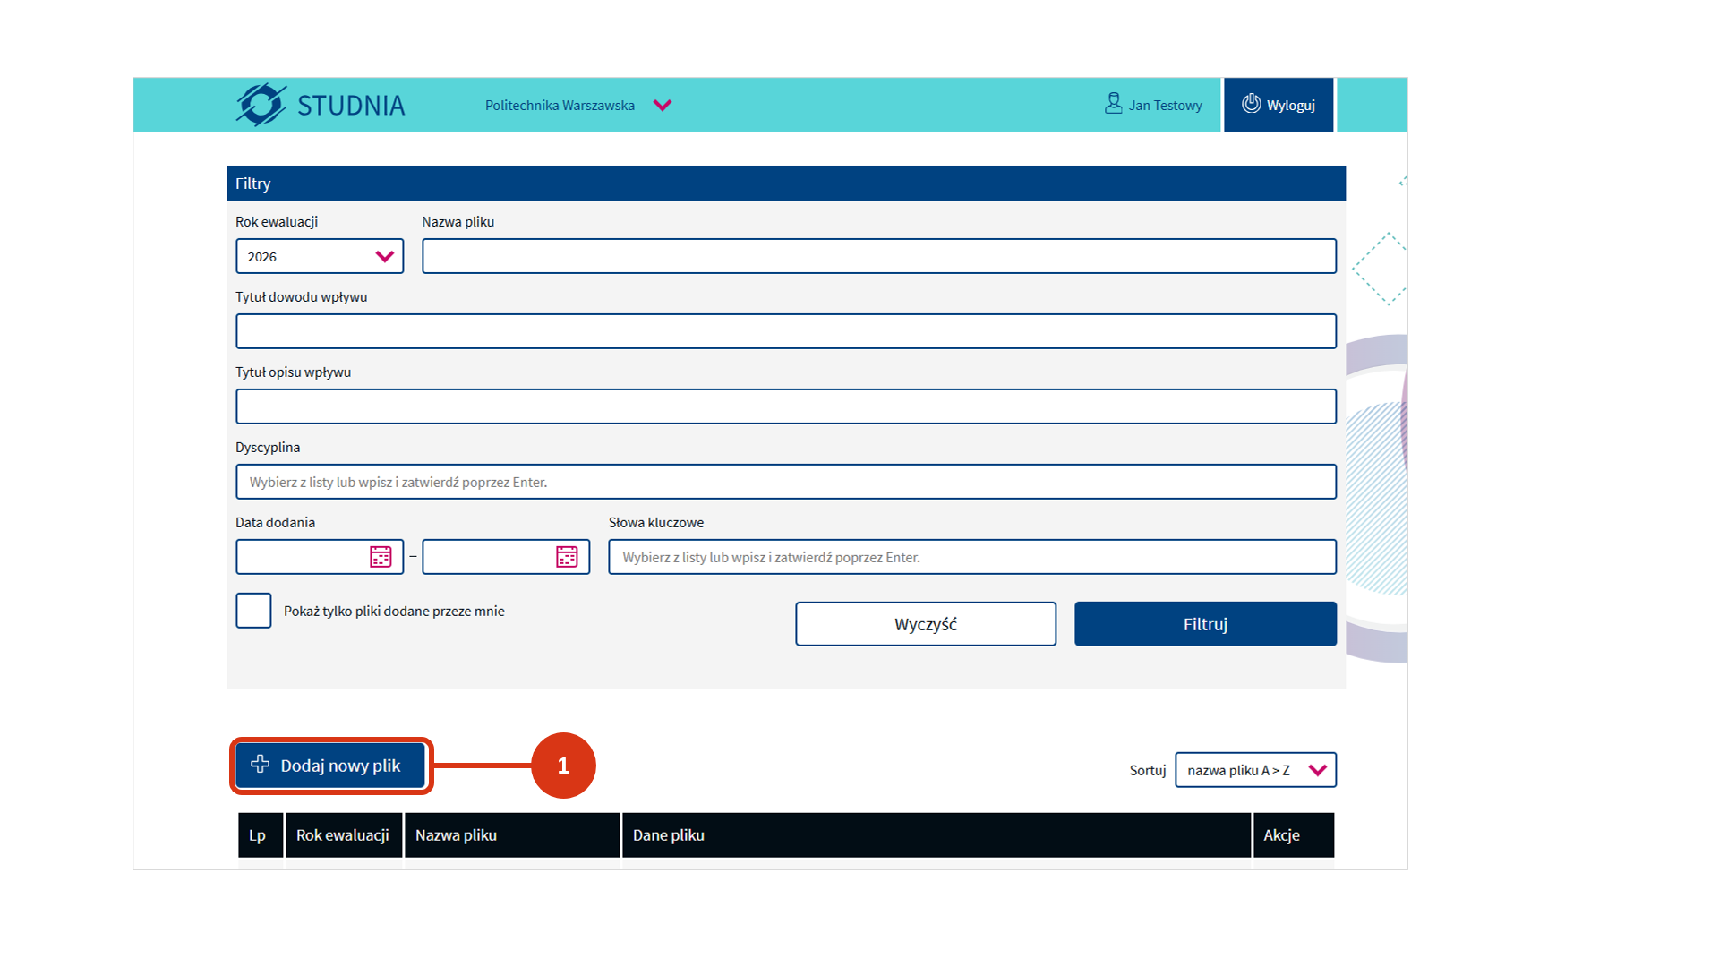Click the STUDNIA logo icon
The image size is (1719, 967).
[x=261, y=105]
